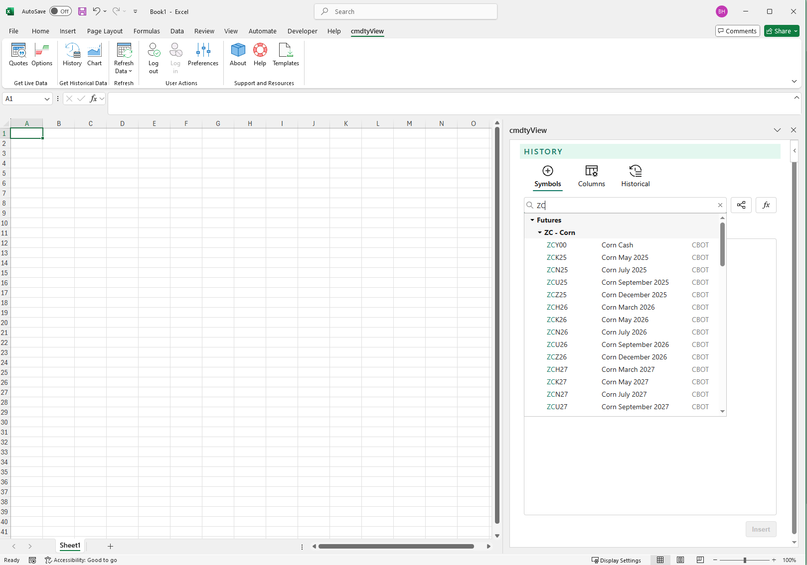Open Display Settings
The image size is (807, 565).
click(616, 560)
